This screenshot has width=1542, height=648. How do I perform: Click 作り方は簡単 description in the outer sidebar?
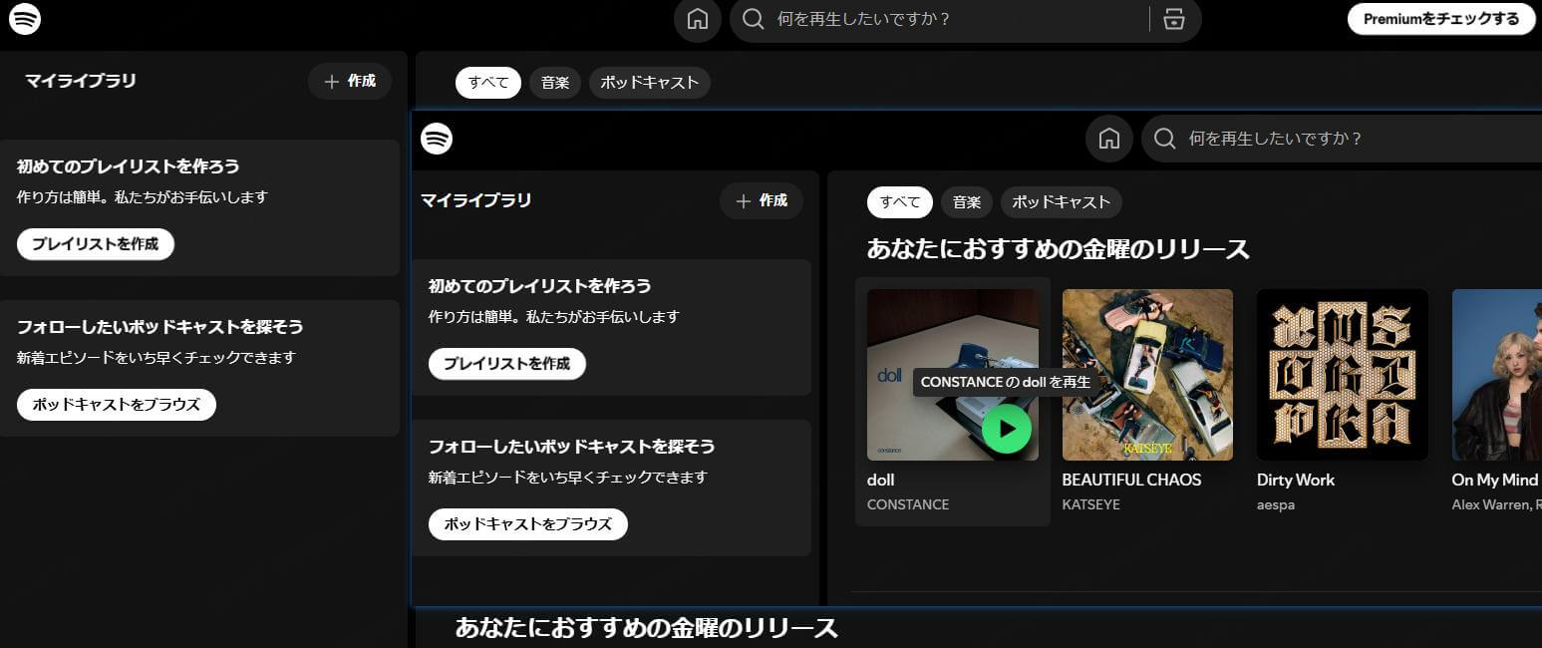coord(143,197)
